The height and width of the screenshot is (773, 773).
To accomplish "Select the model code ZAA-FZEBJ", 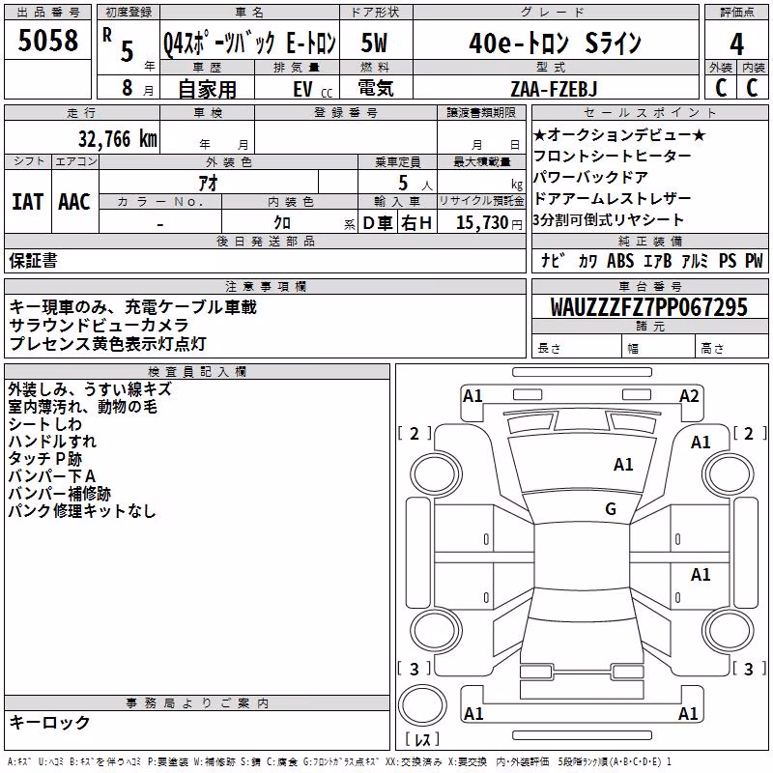I will [x=554, y=89].
